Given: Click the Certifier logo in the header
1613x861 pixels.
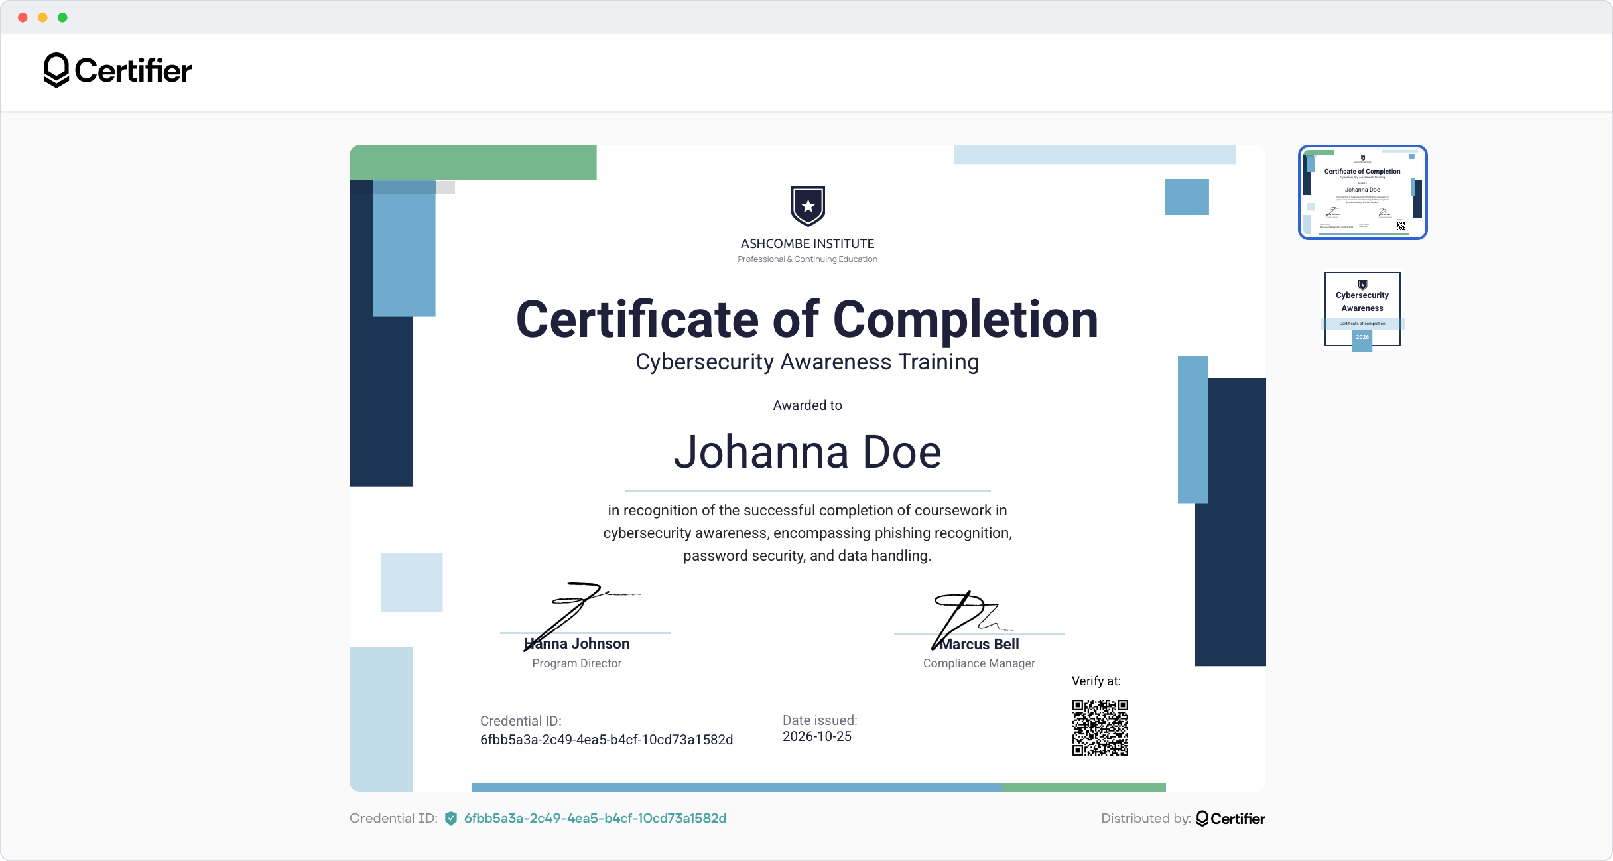Looking at the screenshot, I should click(118, 70).
